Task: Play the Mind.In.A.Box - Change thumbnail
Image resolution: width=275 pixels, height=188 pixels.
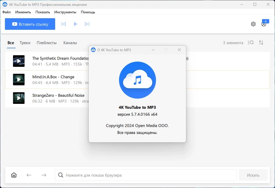Action: click(x=19, y=80)
